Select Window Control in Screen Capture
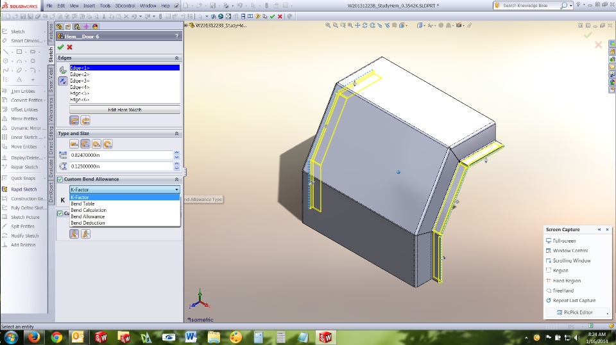The width and height of the screenshot is (616, 345). 567,250
